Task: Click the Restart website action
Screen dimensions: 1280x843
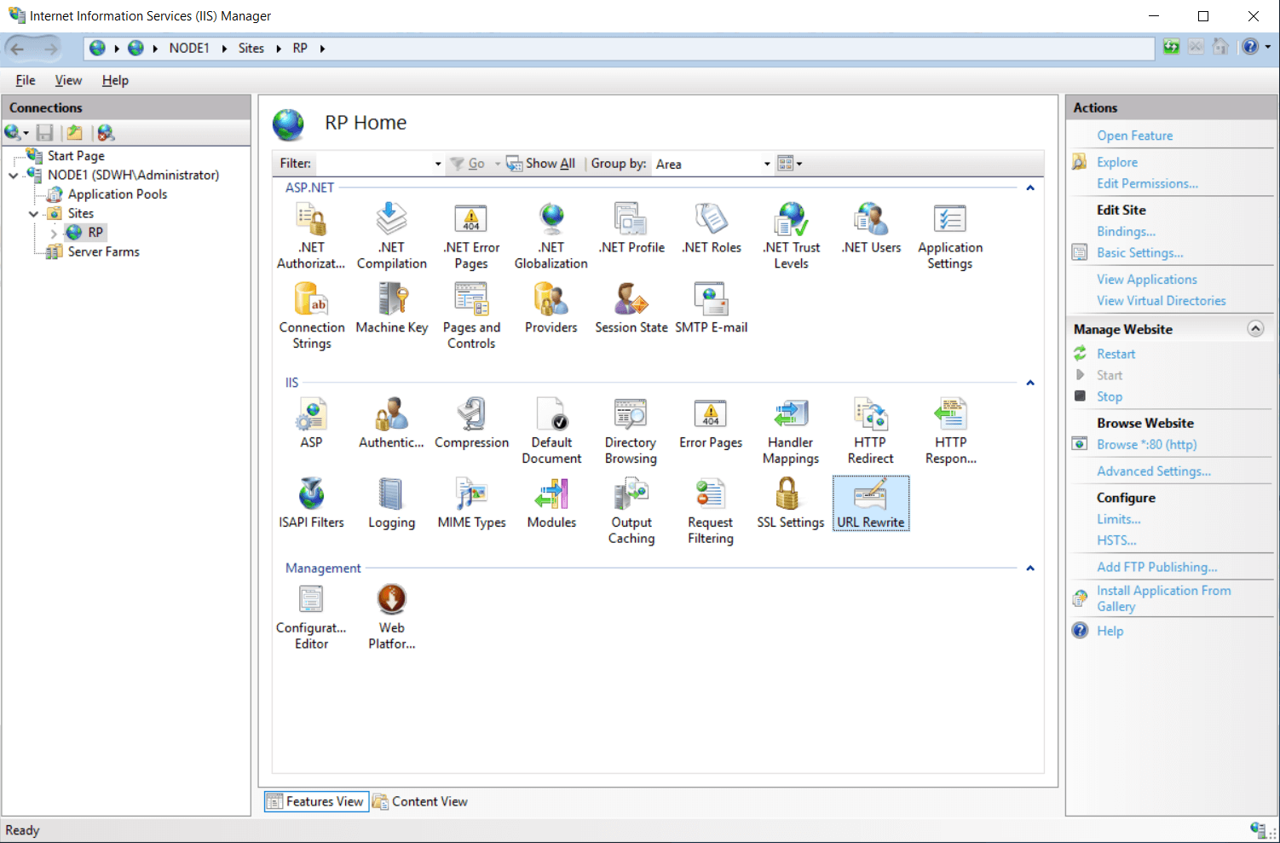Action: (x=1116, y=354)
